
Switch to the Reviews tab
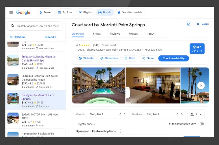(x=115, y=34)
